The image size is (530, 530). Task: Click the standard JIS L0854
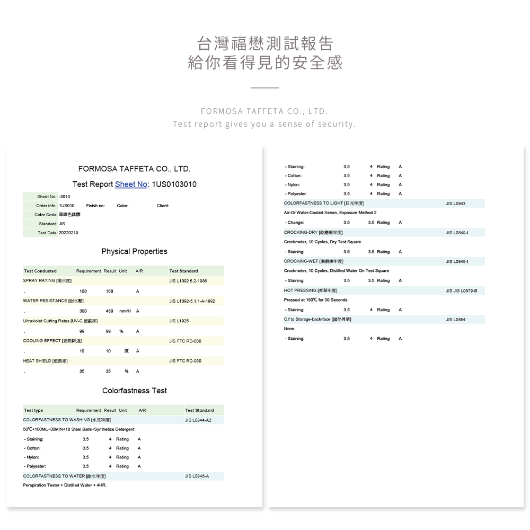coord(456,320)
